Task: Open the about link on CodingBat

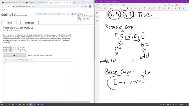Action: (38, 14)
